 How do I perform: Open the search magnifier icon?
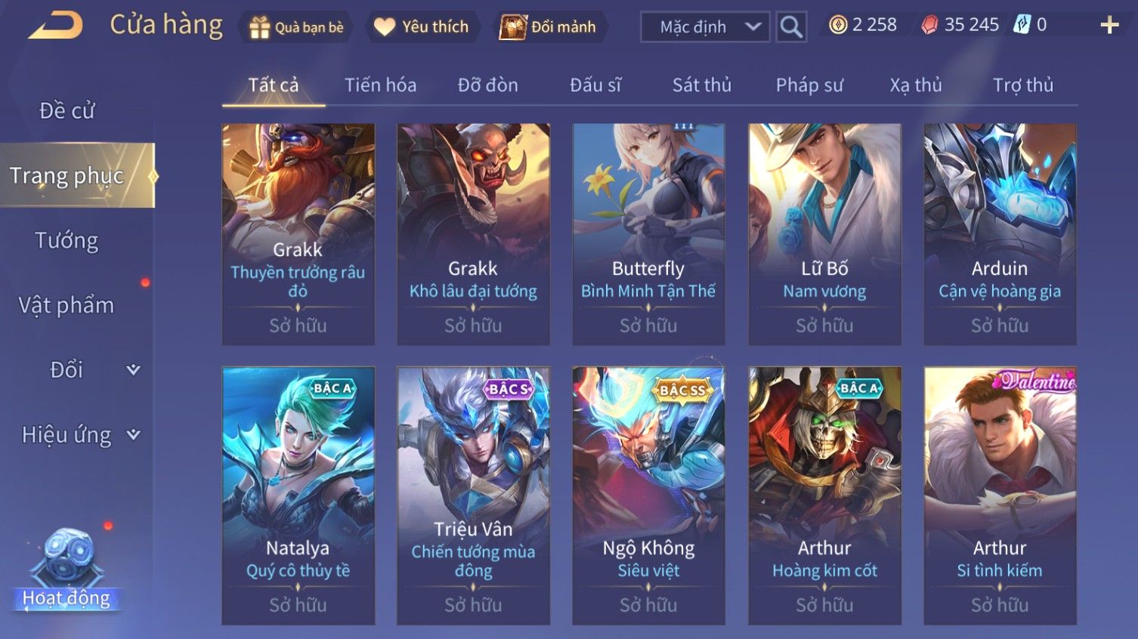click(791, 27)
